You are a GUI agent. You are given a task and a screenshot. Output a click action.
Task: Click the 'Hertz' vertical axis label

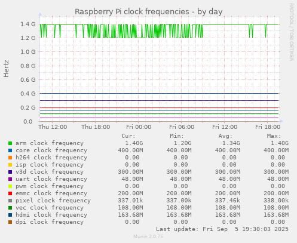(x=6, y=69)
